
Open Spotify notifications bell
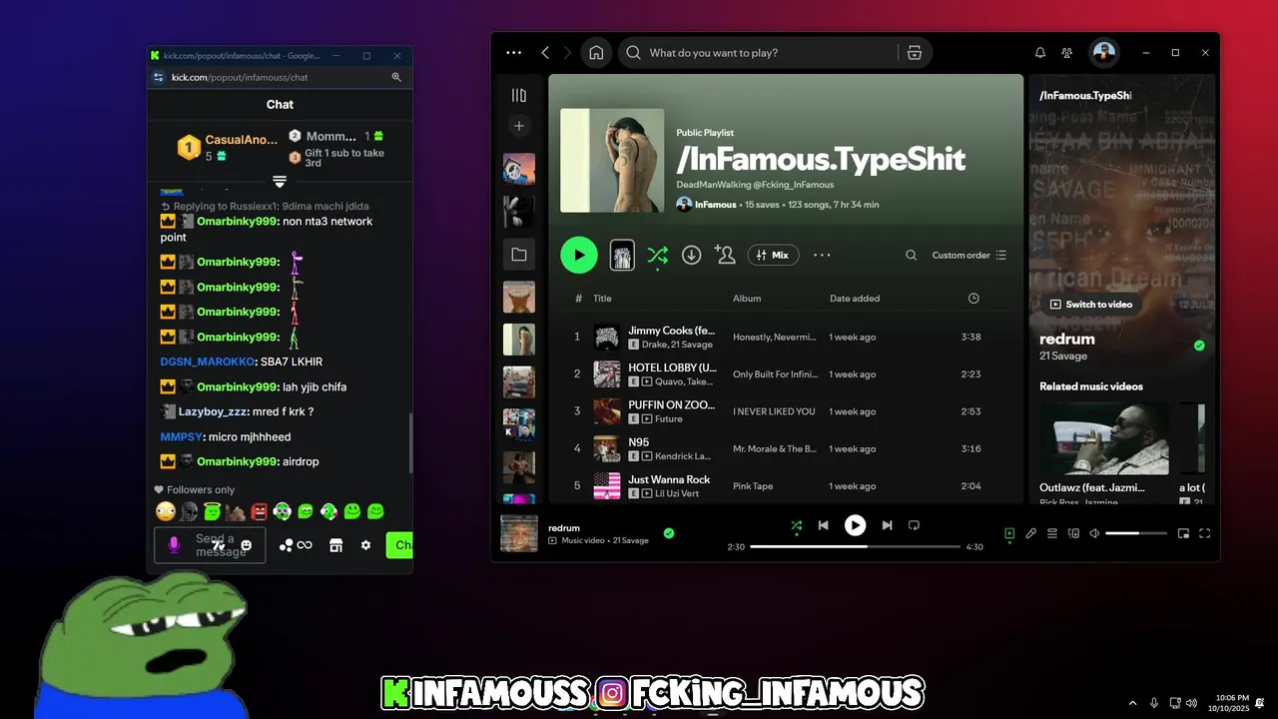[1039, 53]
